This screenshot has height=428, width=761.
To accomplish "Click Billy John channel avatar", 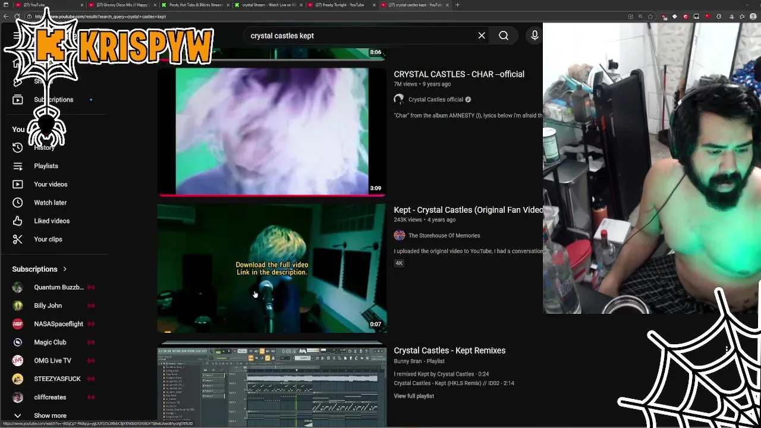I will pyautogui.click(x=18, y=306).
